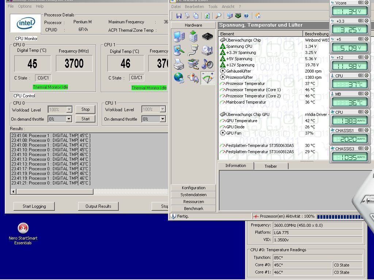Open CPU 1 On demand throttle dropdown

(163, 119)
